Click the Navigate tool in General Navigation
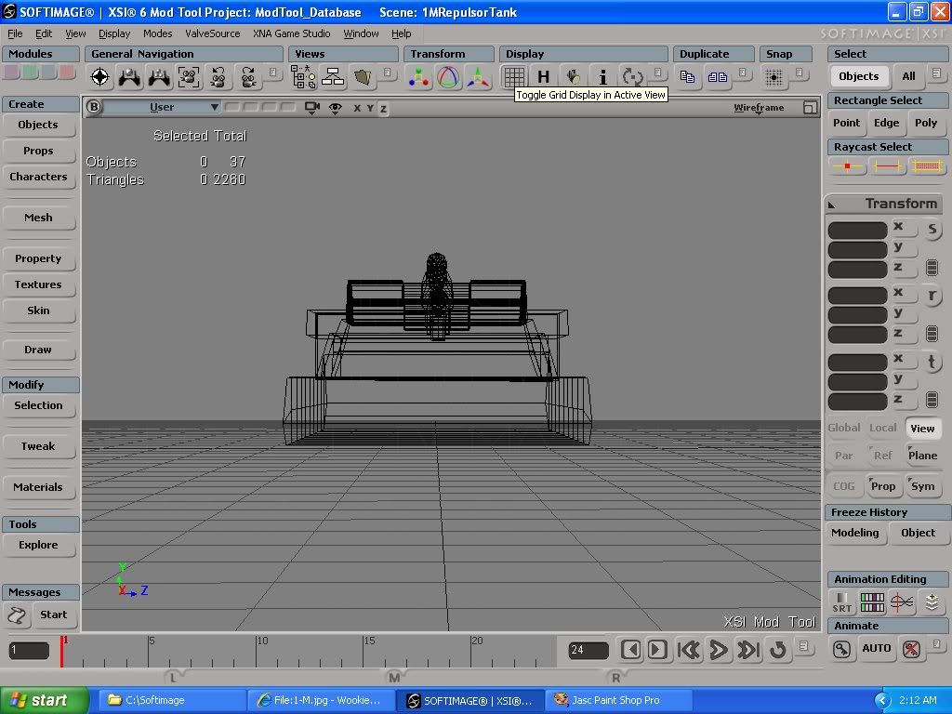 point(100,77)
